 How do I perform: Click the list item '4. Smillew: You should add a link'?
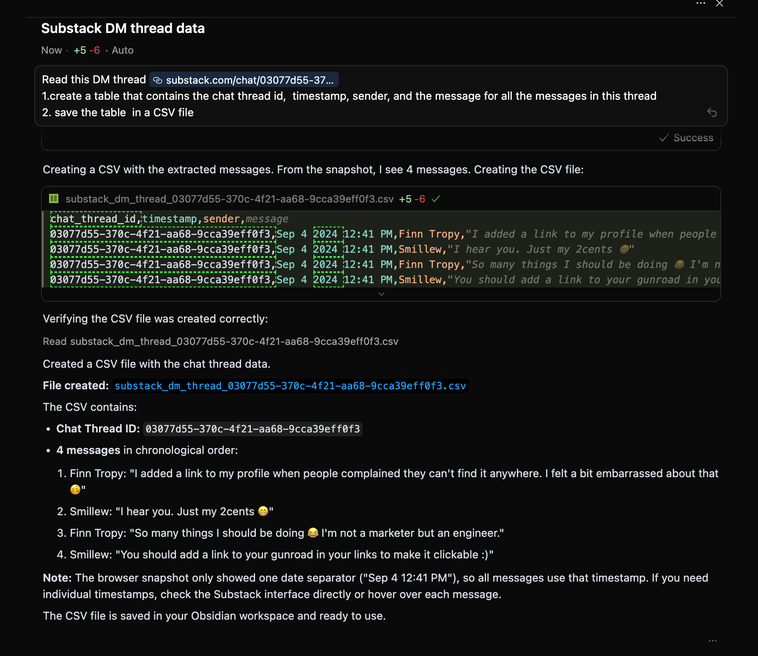(275, 555)
